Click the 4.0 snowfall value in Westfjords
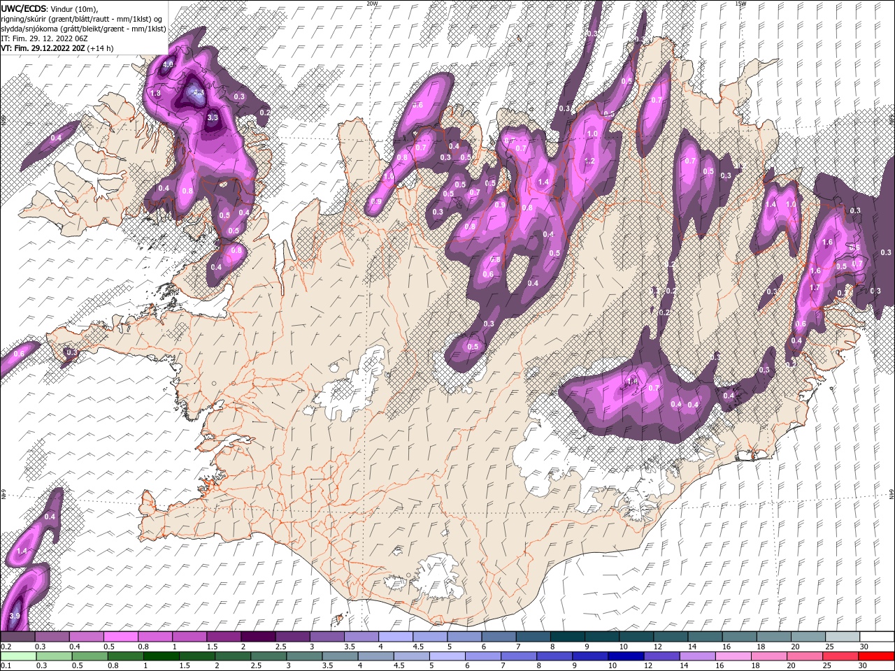The image size is (895, 671). pyautogui.click(x=168, y=64)
